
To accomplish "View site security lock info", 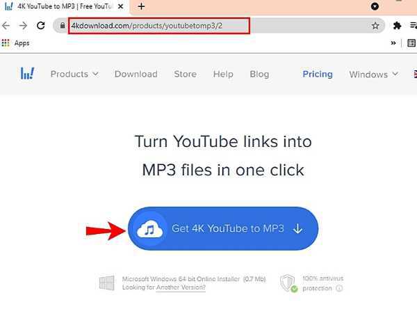I will coord(63,25).
